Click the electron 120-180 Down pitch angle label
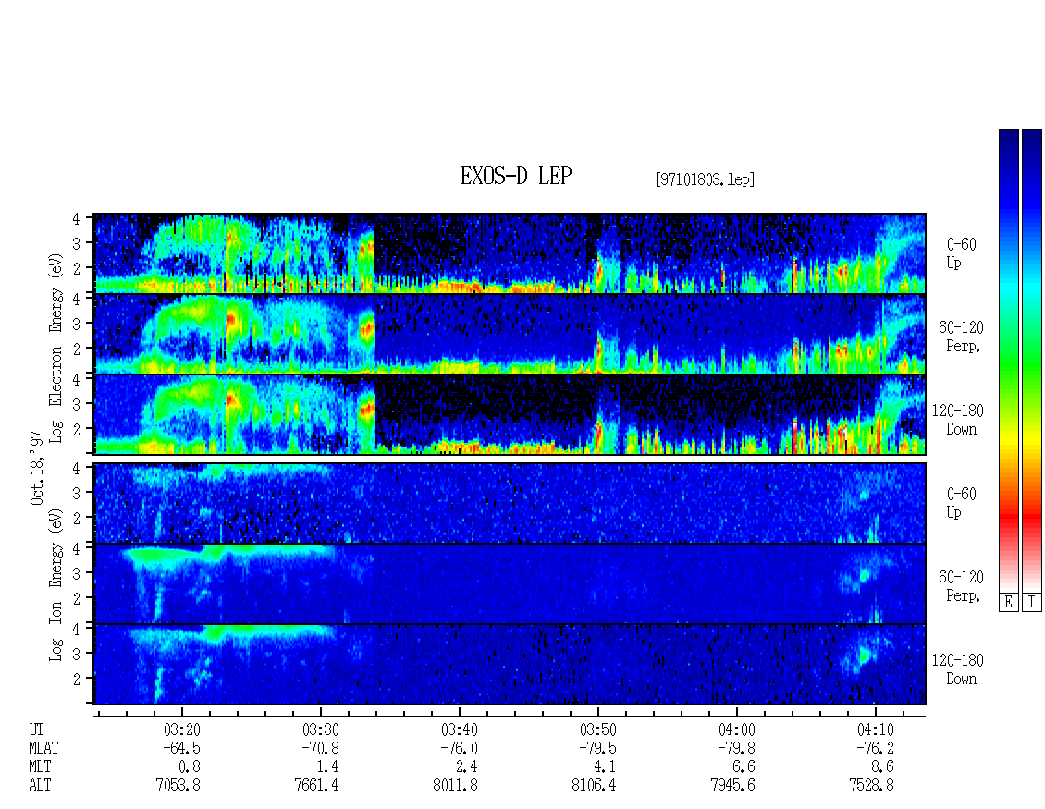The width and height of the screenshot is (1045, 809). (958, 420)
